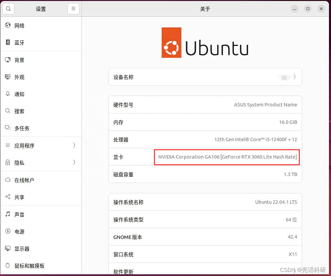Click the appearance icon beside 外观
The image size is (331, 276).
[x=8, y=77]
